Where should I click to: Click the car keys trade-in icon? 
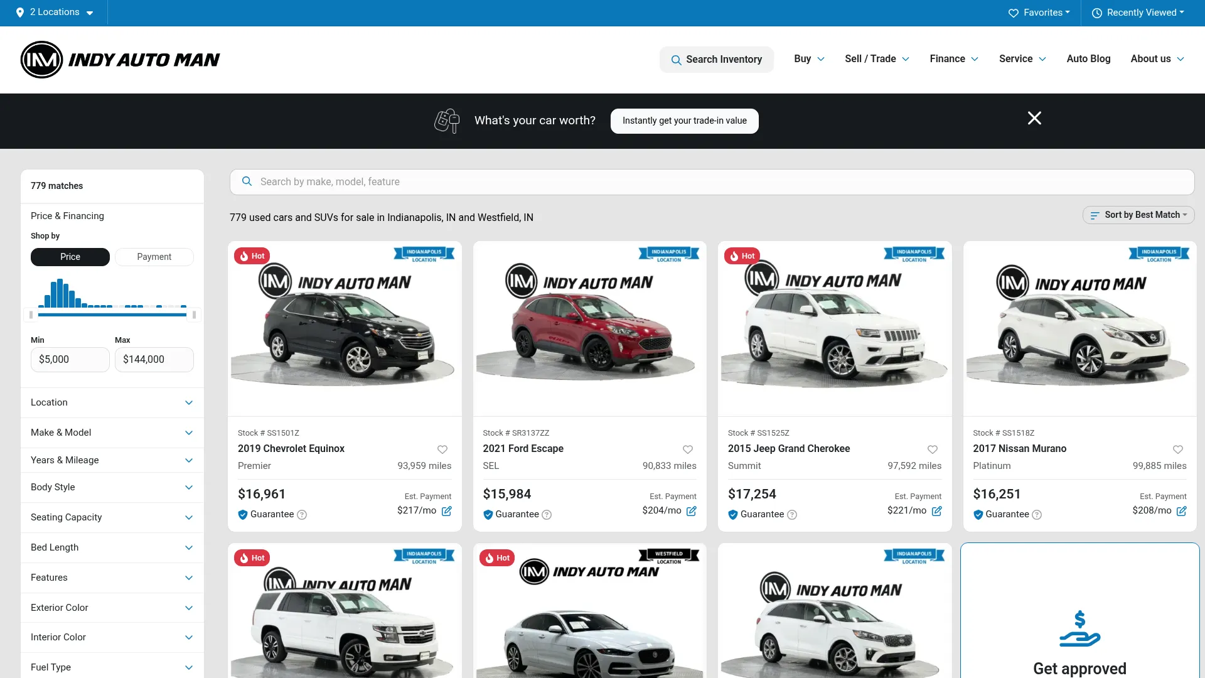click(x=447, y=121)
